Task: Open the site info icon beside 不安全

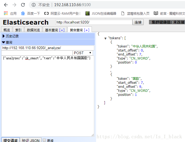Action: click(34, 5)
